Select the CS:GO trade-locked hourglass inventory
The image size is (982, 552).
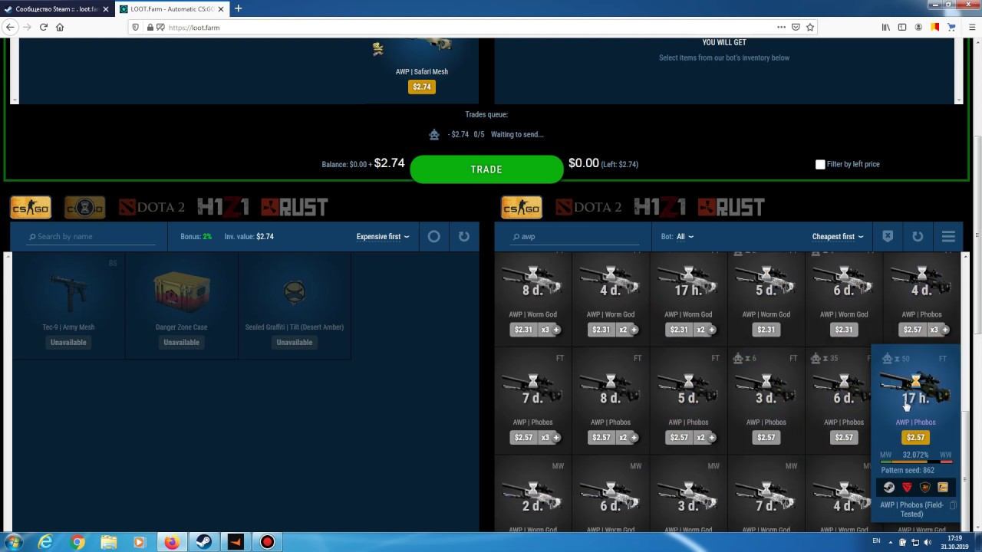tap(84, 207)
